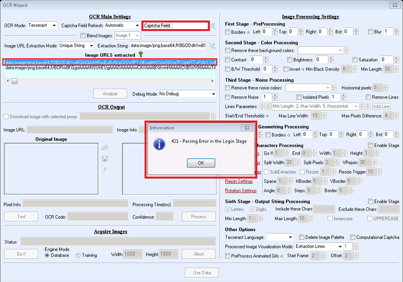Select the Database engine mode
The width and height of the screenshot is (403, 282).
click(47, 256)
